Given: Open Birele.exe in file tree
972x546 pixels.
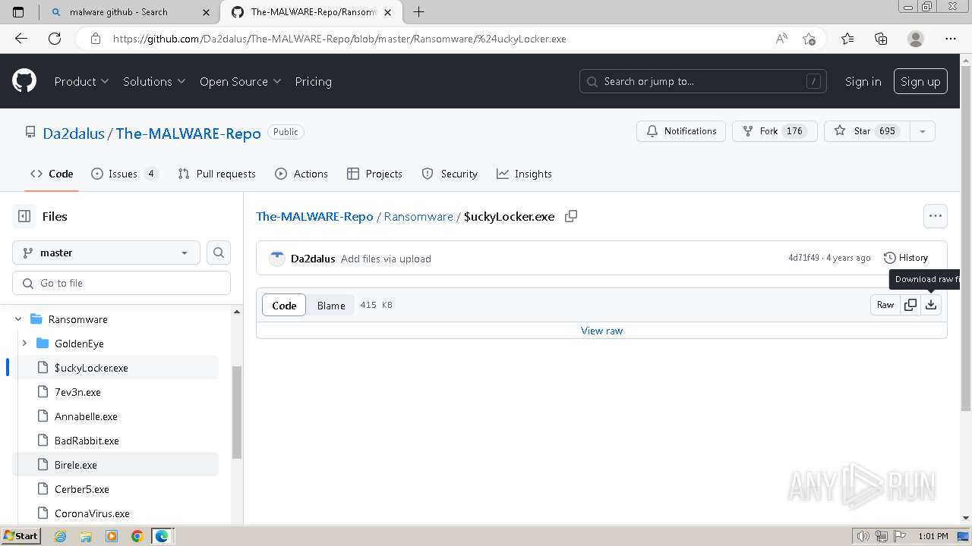Looking at the screenshot, I should point(115,465).
